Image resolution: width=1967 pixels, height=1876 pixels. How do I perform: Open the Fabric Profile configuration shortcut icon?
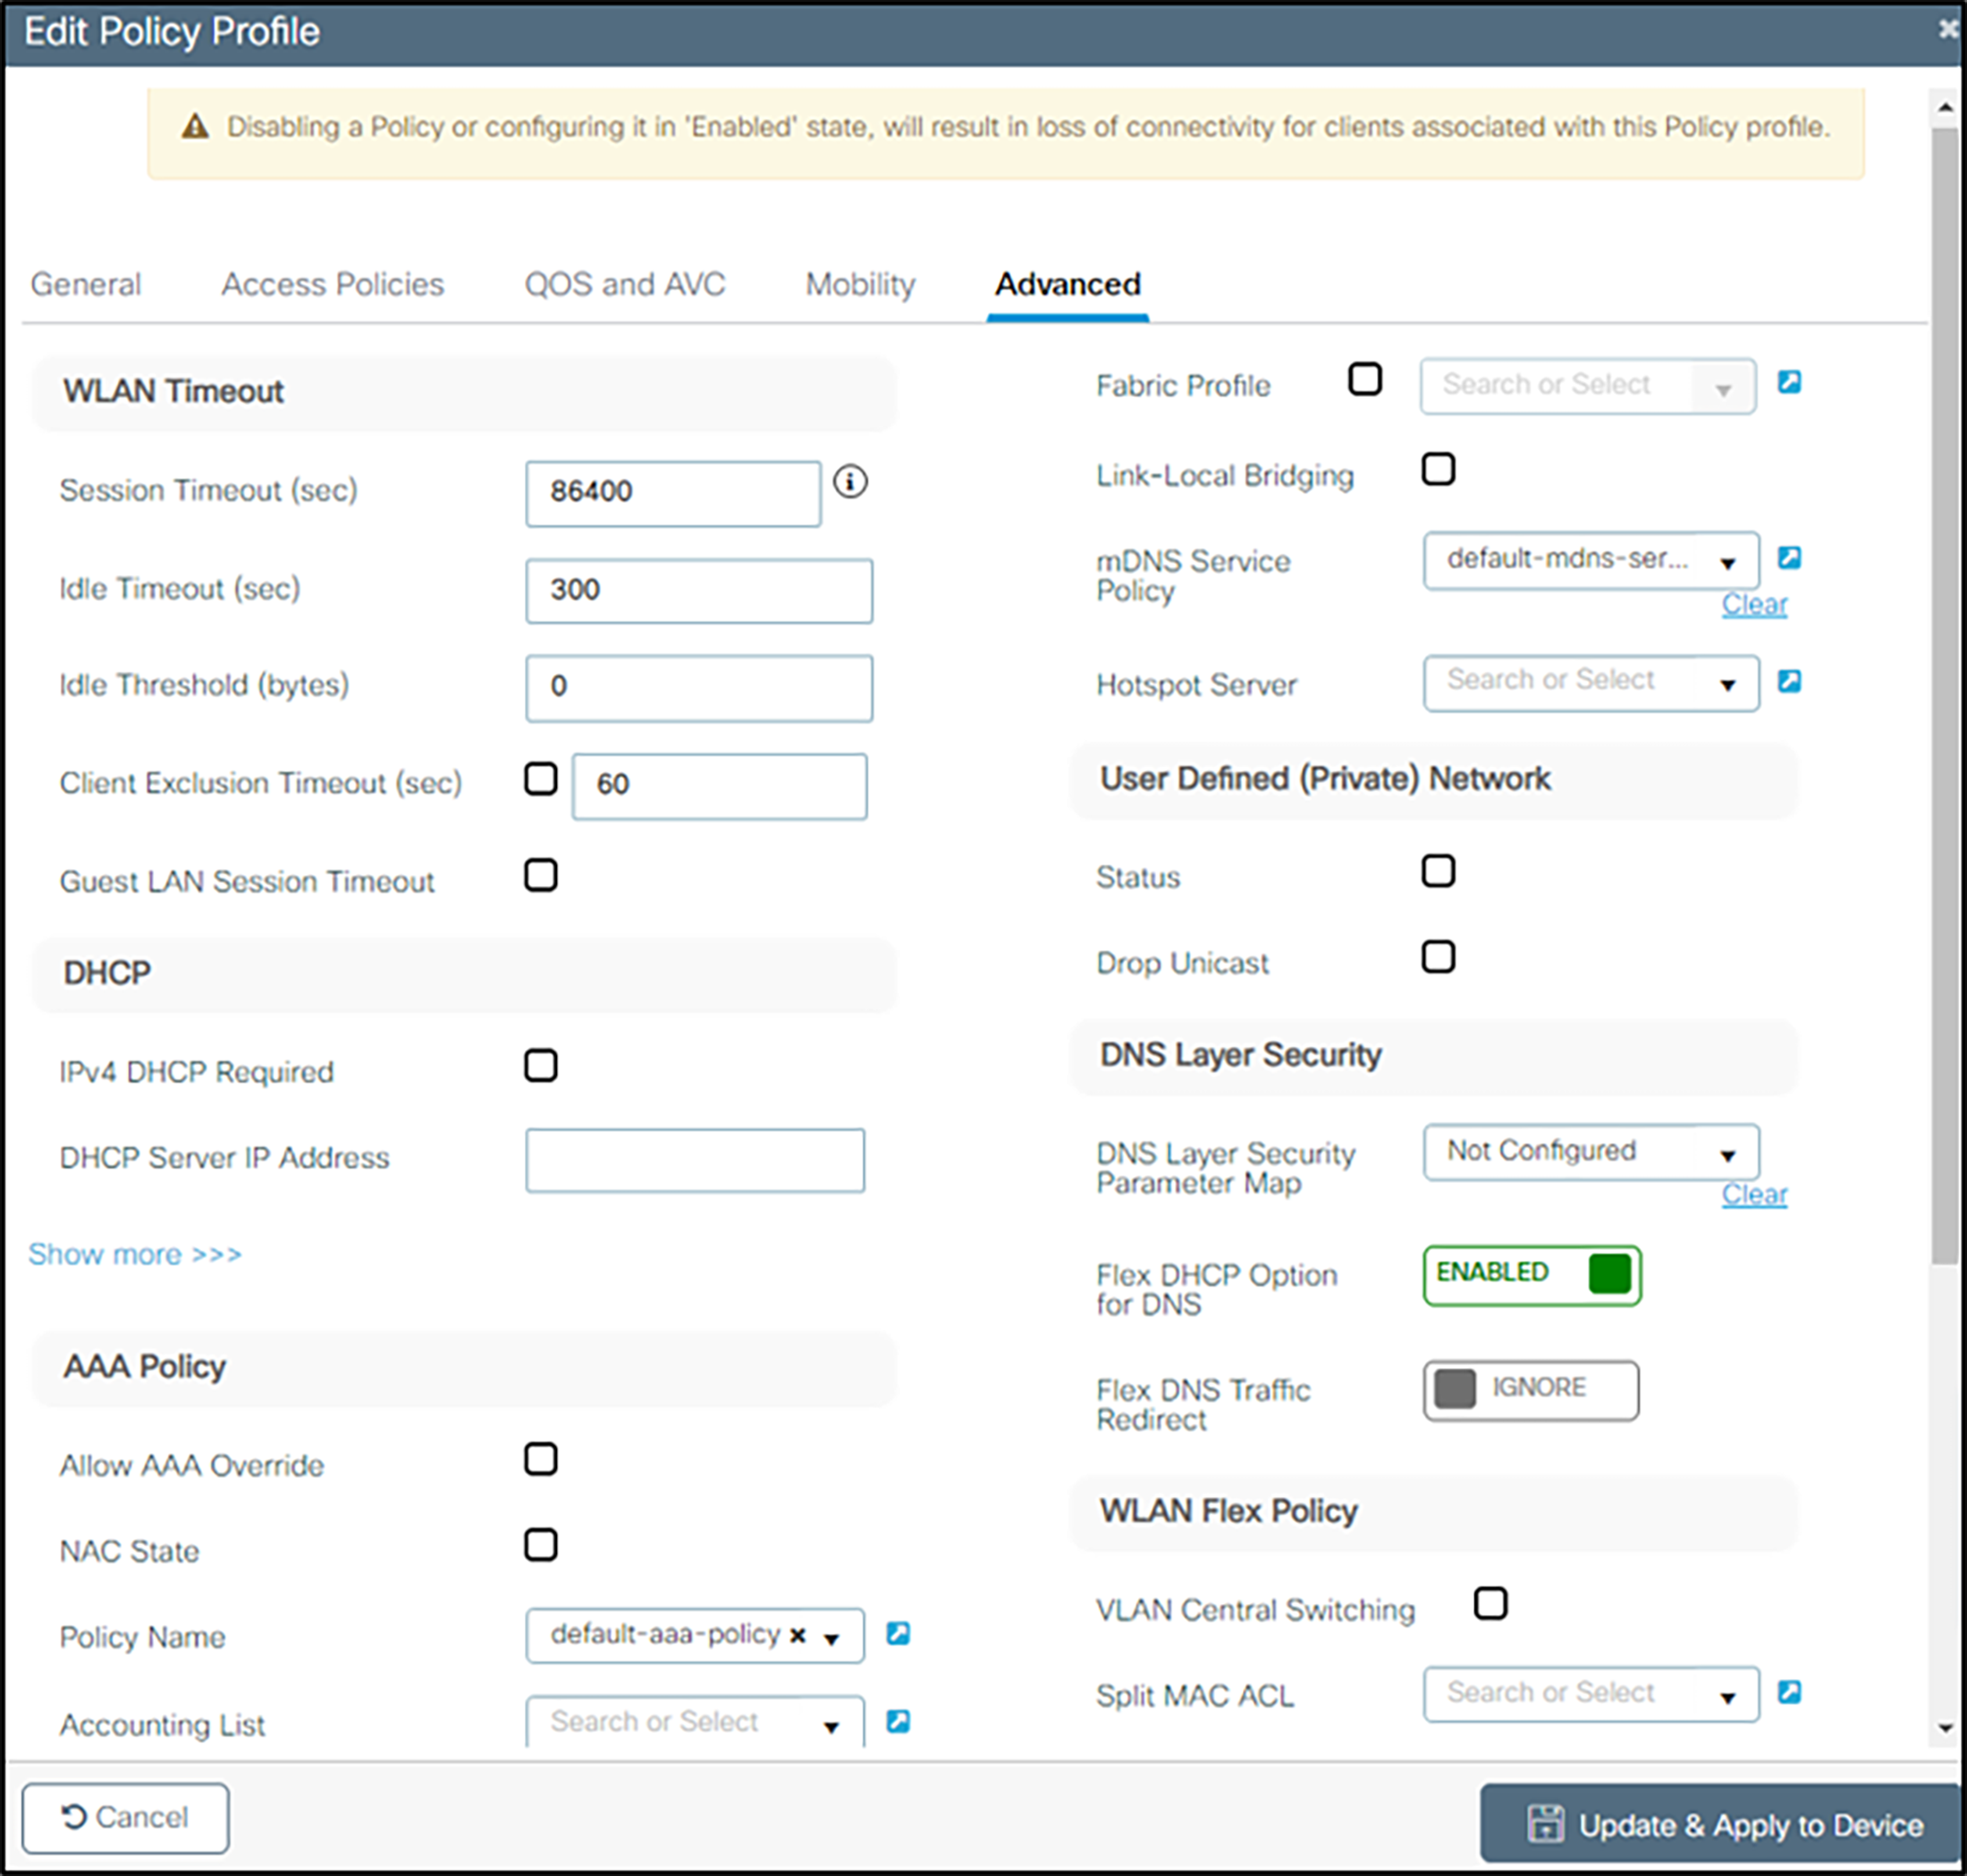(1791, 383)
